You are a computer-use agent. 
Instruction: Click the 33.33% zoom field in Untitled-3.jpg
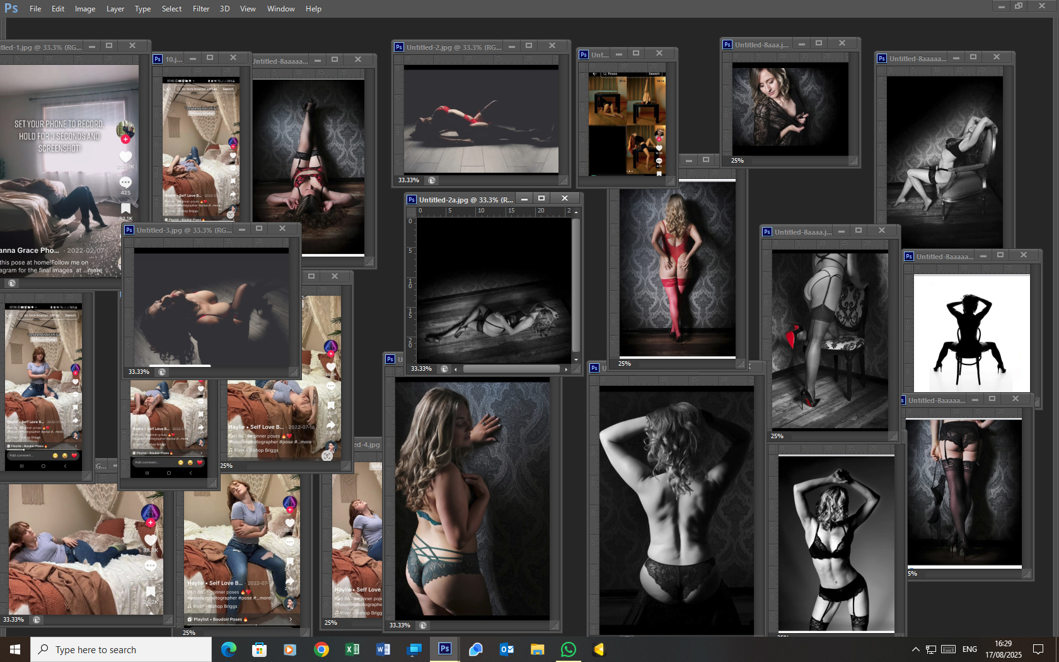139,372
